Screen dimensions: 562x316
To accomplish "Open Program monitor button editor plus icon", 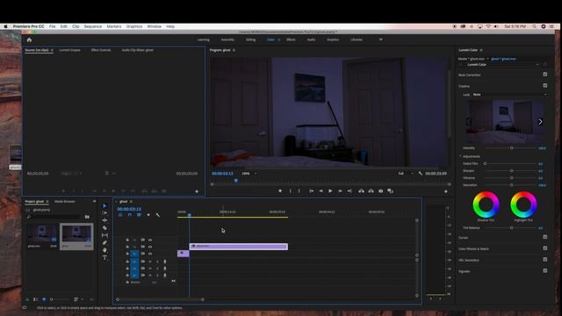I will click(x=446, y=191).
